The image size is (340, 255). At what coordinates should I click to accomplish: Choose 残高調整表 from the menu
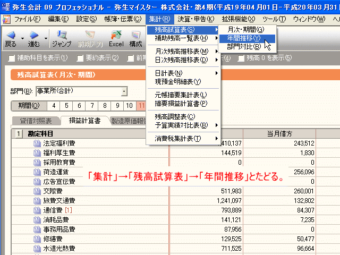click(183, 117)
